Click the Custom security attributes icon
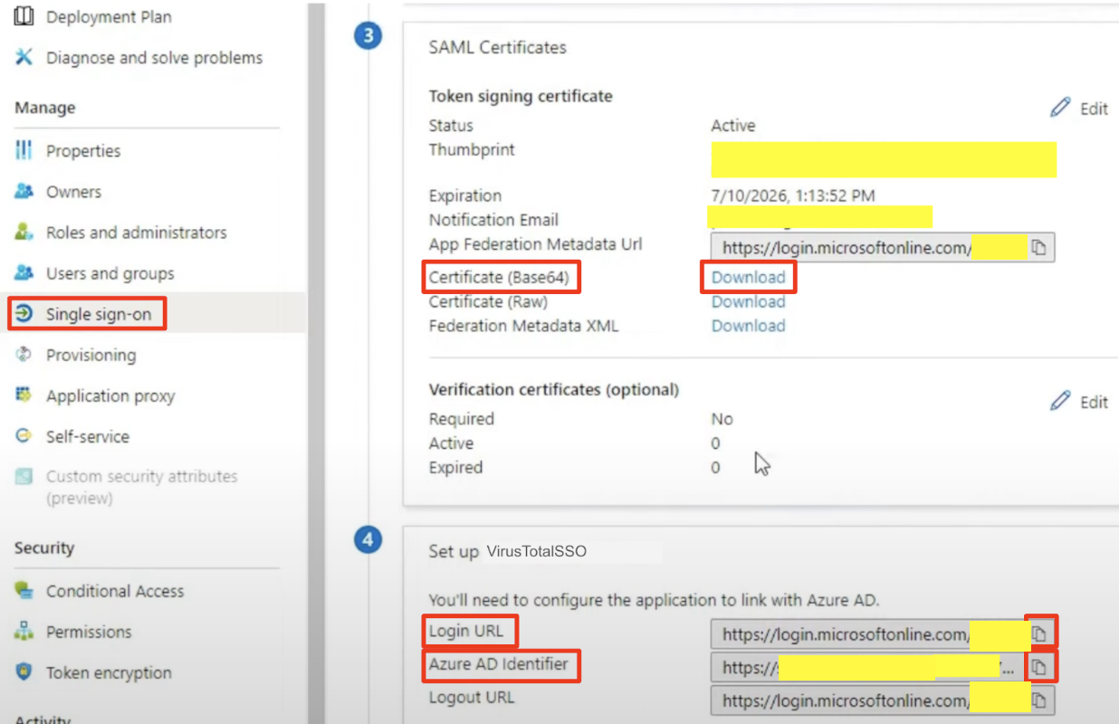Viewport: 1119px width, 724px height. (x=24, y=477)
